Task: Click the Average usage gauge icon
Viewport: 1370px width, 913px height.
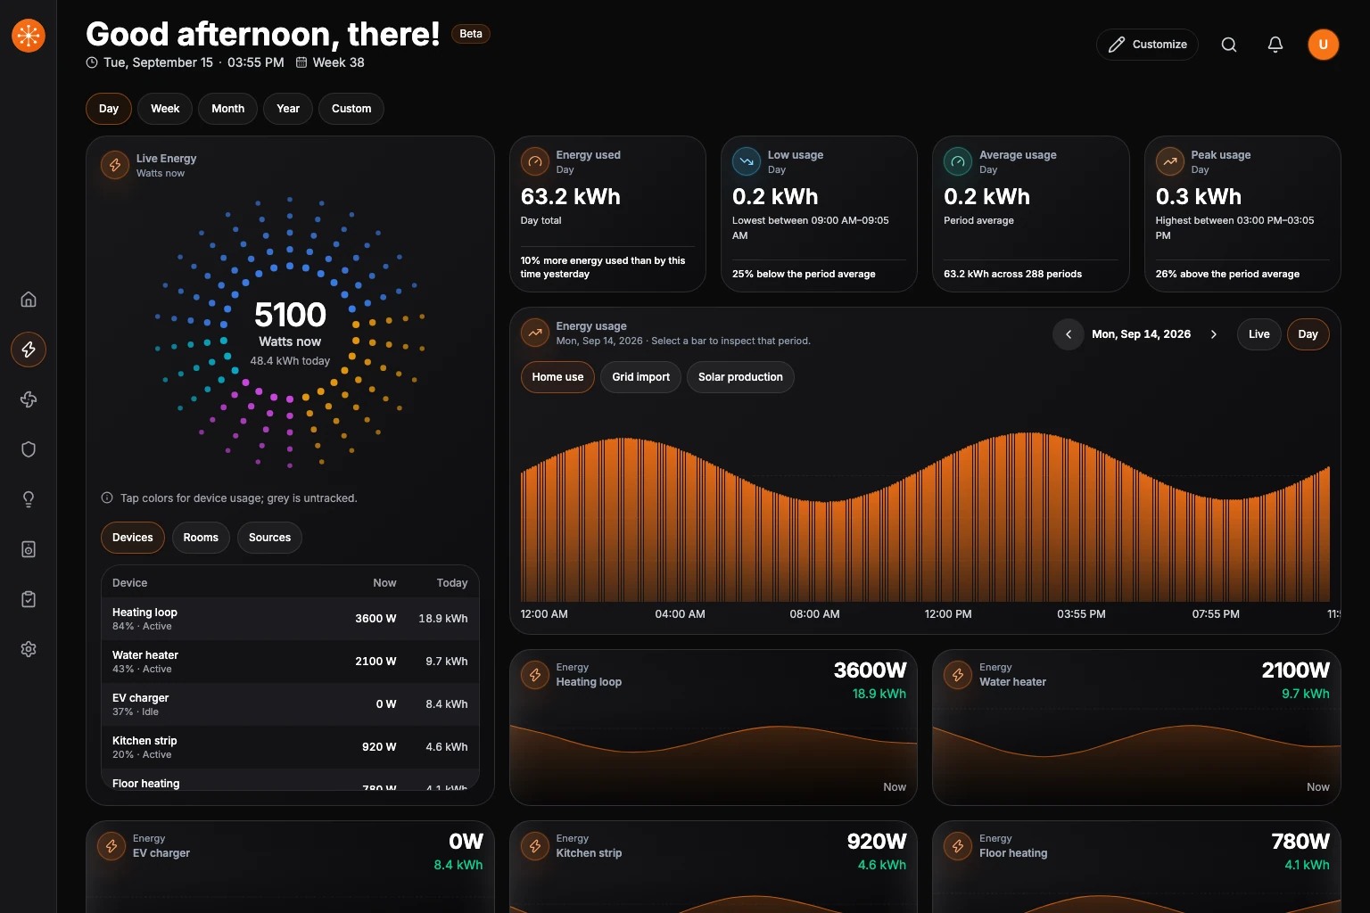Action: click(x=958, y=161)
